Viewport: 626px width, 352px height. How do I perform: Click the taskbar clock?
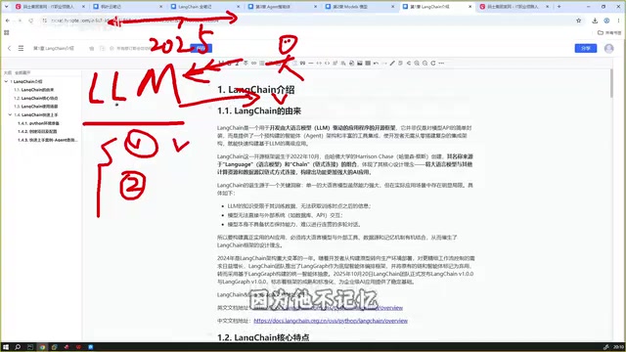pos(619,347)
